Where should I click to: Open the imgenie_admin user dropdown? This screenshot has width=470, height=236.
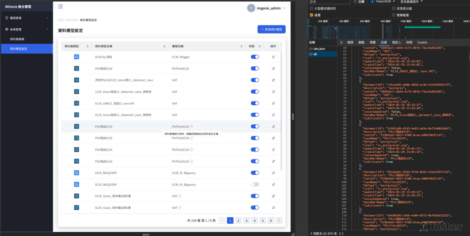[x=267, y=8]
